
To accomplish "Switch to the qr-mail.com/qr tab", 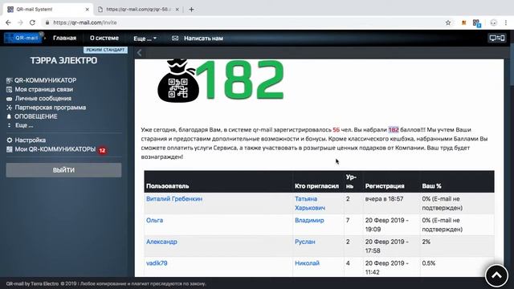I will [137, 10].
